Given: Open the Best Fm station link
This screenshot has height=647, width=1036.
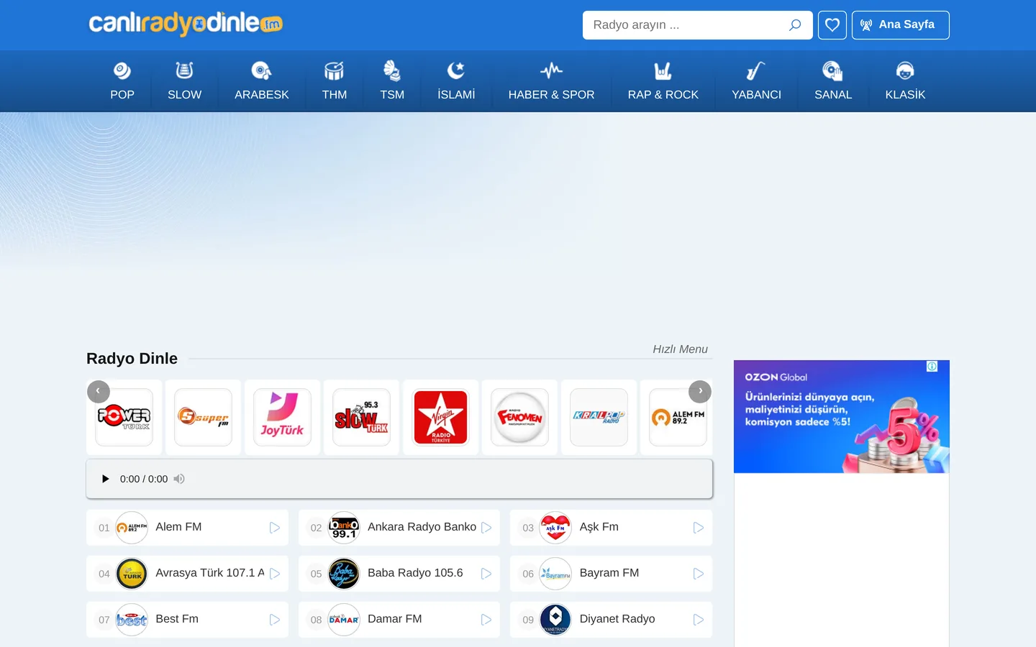Looking at the screenshot, I should click(177, 619).
